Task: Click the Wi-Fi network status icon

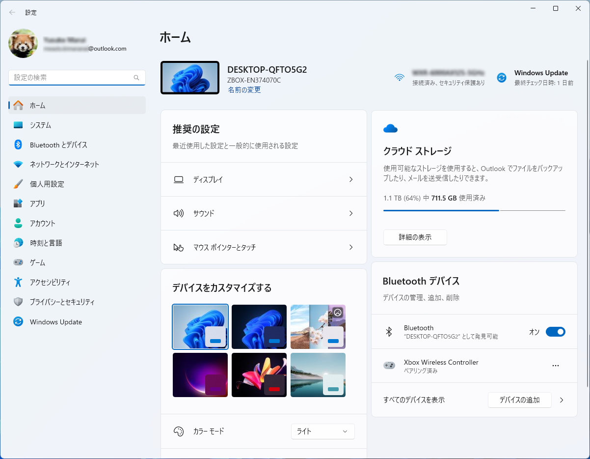Action: click(x=400, y=78)
